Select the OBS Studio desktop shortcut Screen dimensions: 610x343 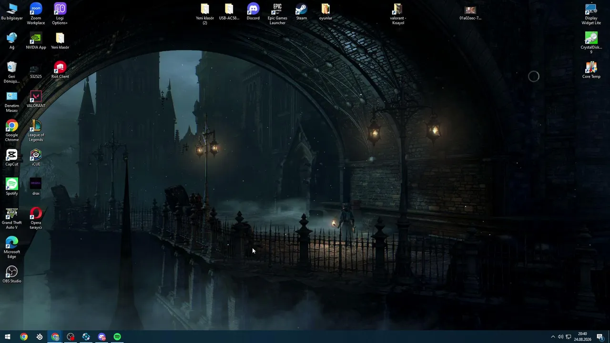click(12, 274)
